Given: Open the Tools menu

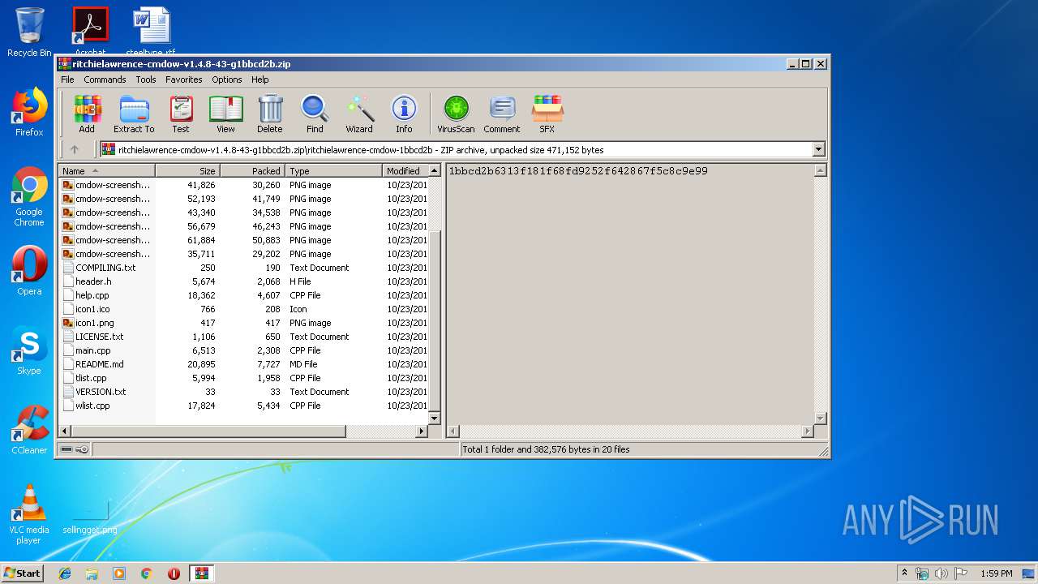Looking at the screenshot, I should pos(146,79).
